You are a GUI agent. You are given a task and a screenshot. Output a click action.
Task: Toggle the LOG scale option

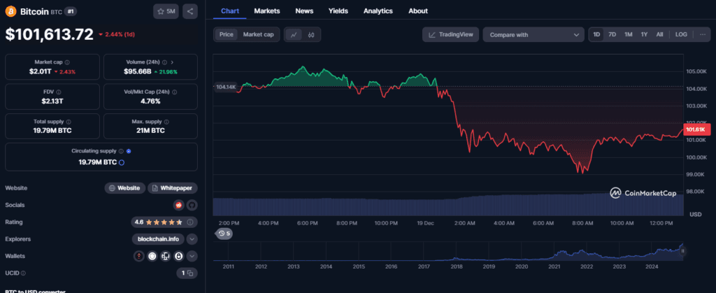point(681,35)
